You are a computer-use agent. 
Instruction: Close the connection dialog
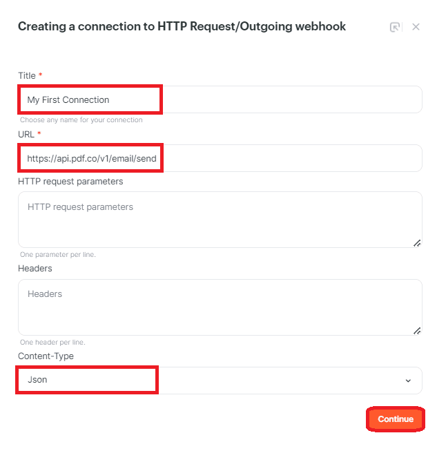pos(416,27)
